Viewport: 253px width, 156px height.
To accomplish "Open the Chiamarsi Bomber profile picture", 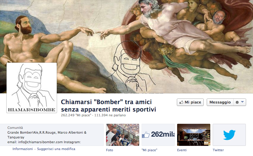I will 32,88.
